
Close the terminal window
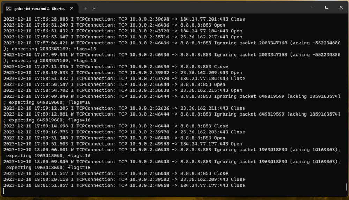point(341,7)
